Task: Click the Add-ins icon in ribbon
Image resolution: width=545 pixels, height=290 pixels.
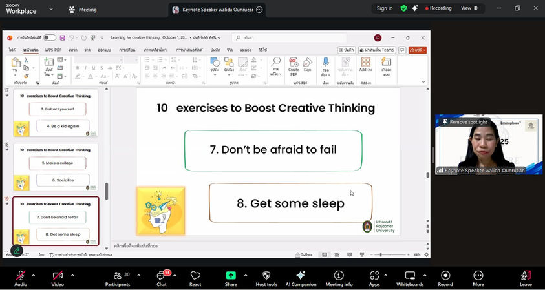Action: 366,62
